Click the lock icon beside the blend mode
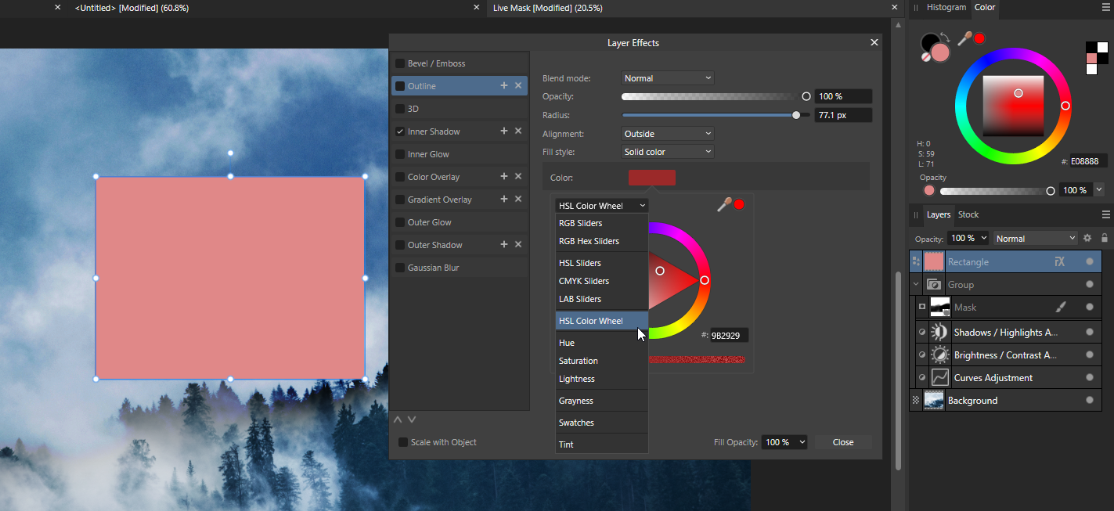This screenshot has width=1114, height=511. click(1105, 239)
